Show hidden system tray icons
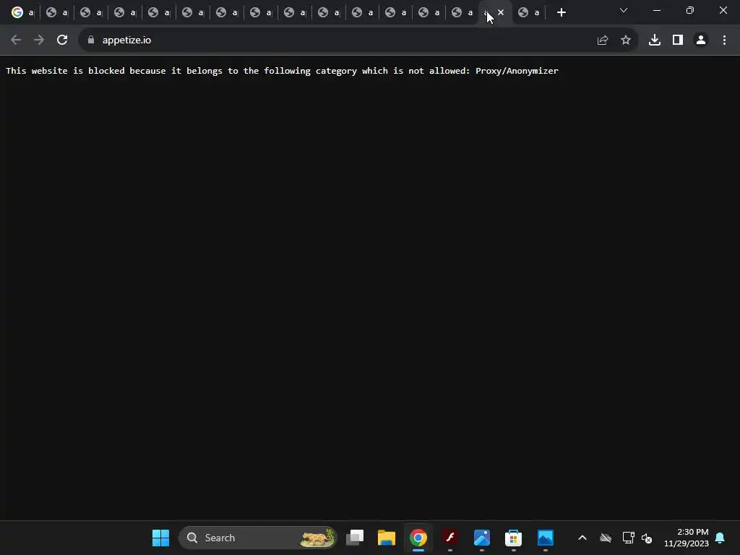Viewport: 740px width, 555px height. point(582,538)
